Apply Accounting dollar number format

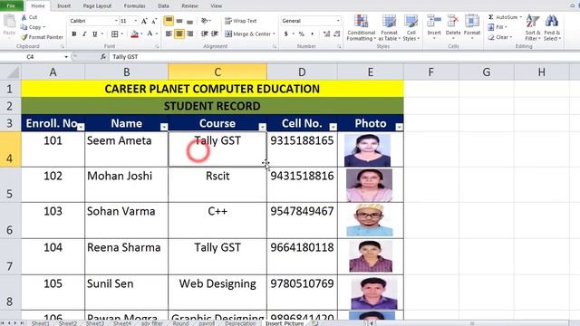tap(286, 34)
